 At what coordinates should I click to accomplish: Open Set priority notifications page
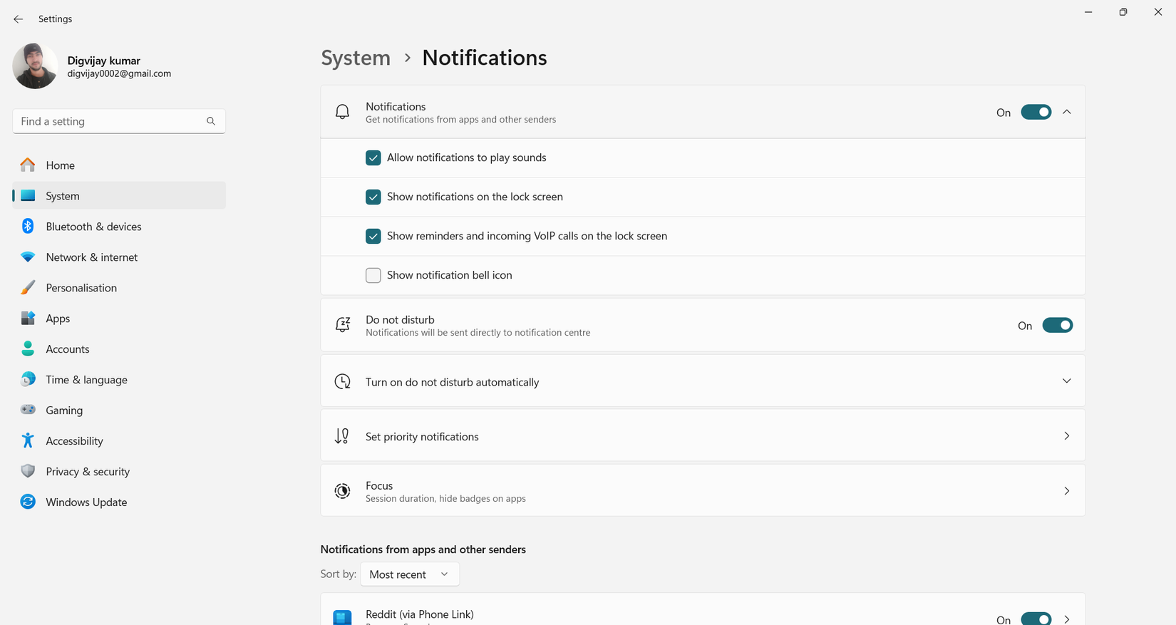pos(703,436)
